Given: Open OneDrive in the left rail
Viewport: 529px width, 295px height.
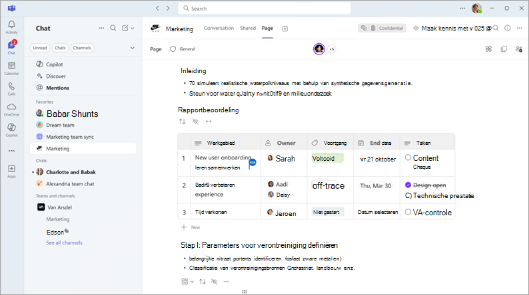Looking at the screenshot, I should pyautogui.click(x=11, y=110).
